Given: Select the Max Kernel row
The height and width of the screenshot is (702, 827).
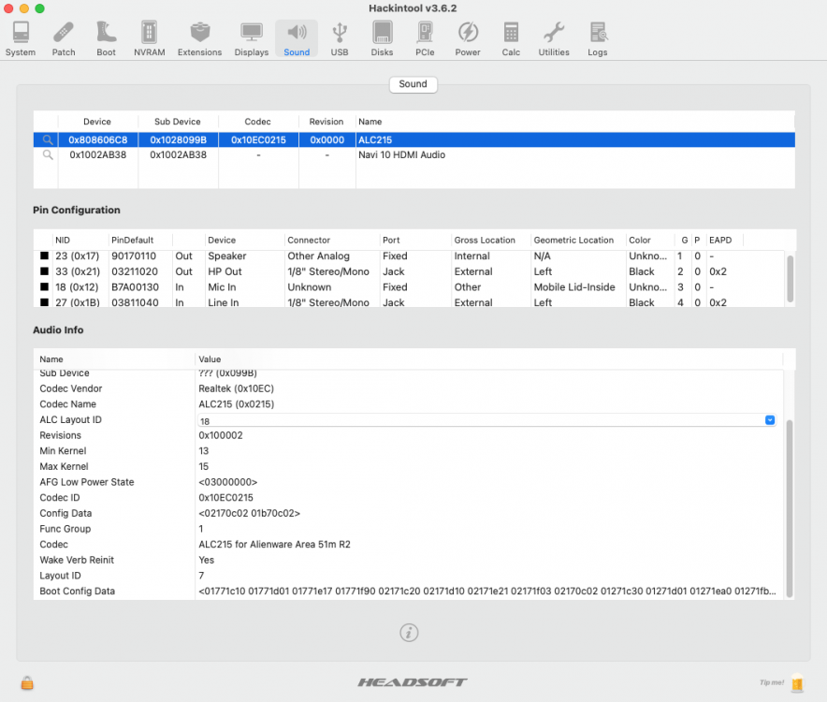Looking at the screenshot, I should [x=409, y=466].
